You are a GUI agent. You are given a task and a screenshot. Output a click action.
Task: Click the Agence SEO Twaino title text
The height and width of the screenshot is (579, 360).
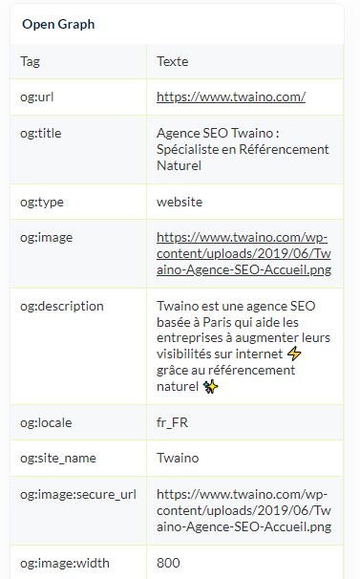tap(243, 150)
